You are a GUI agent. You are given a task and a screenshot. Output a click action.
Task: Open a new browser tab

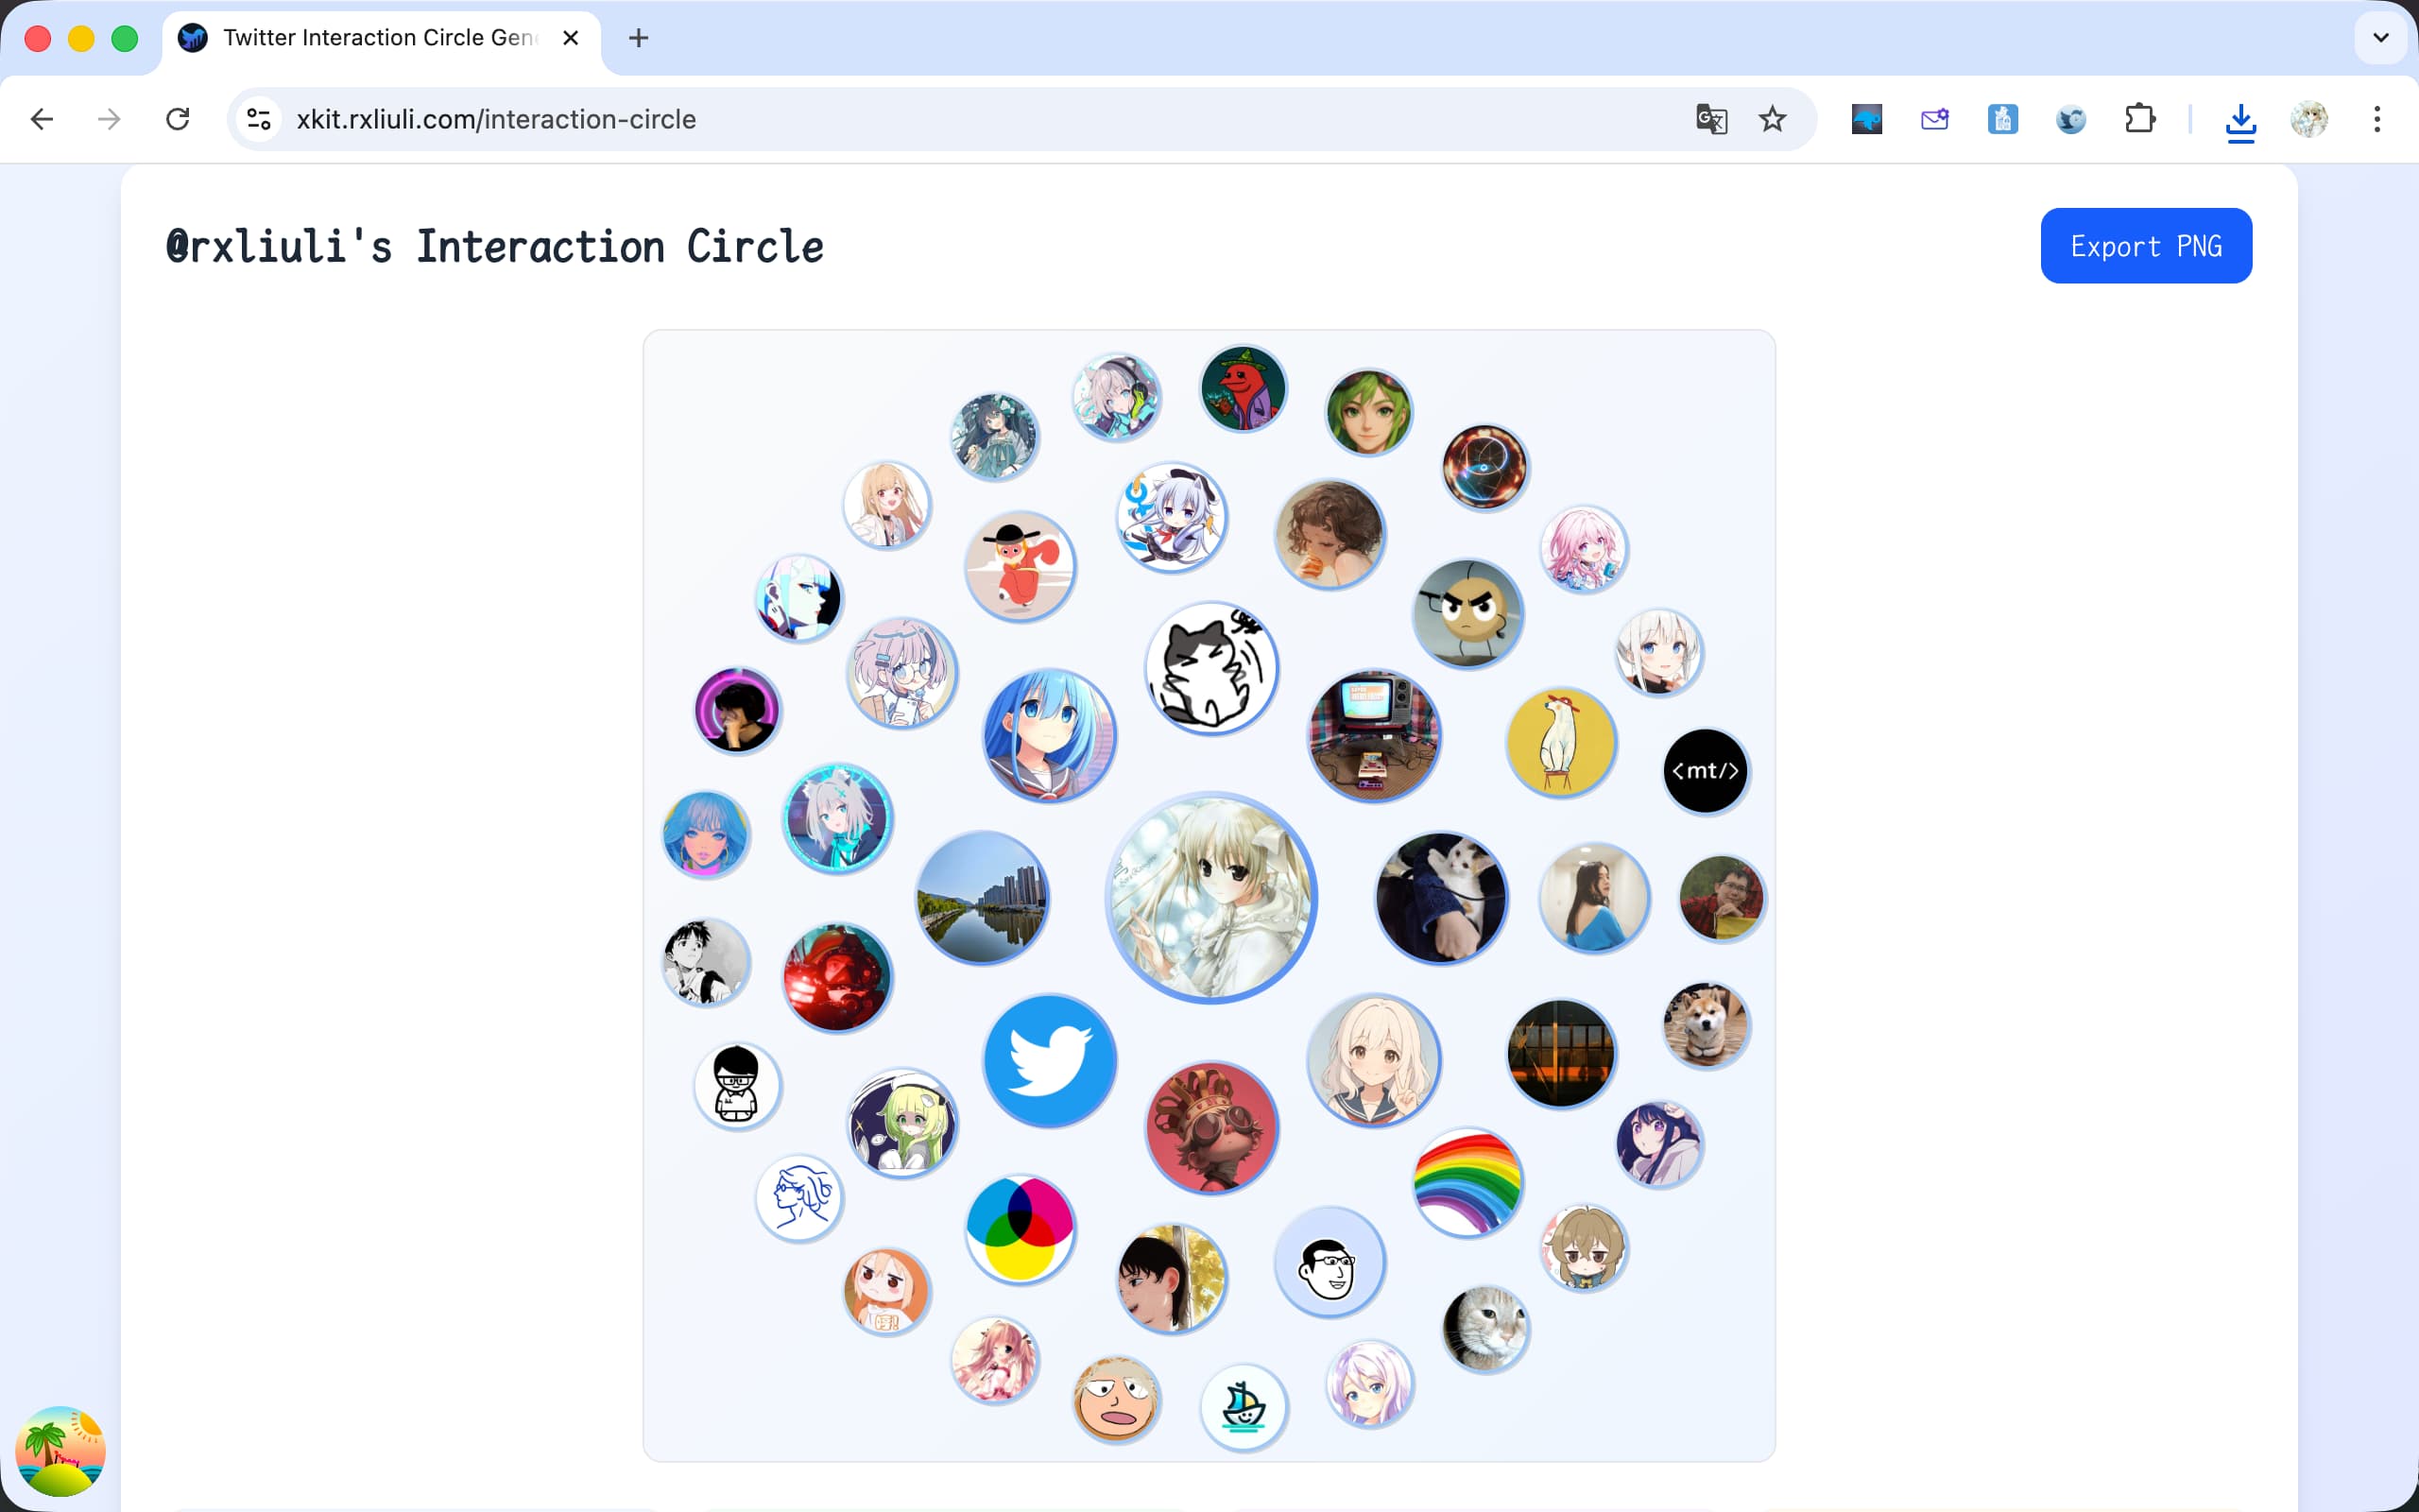pos(639,38)
